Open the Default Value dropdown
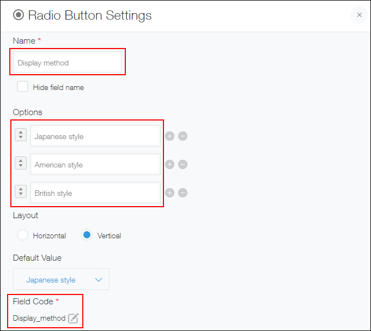This screenshot has width=371, height=331. pyautogui.click(x=61, y=280)
